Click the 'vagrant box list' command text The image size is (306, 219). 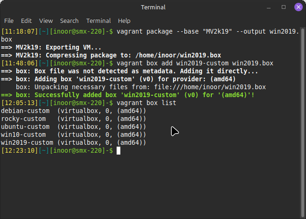click(x=146, y=103)
